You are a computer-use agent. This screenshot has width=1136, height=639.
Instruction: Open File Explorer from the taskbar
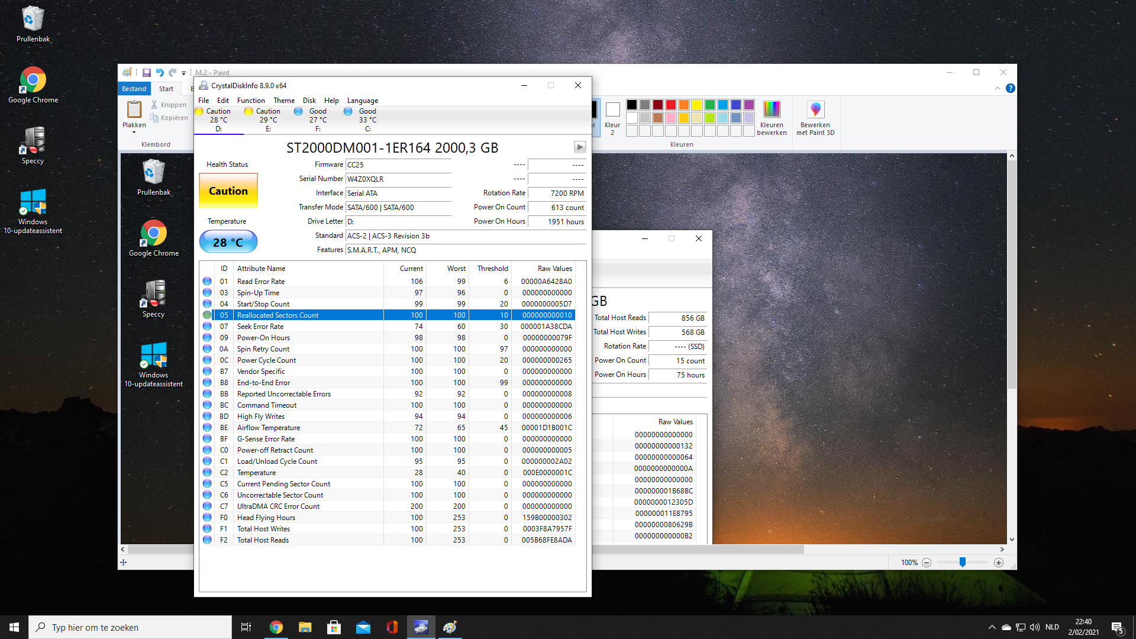(305, 627)
